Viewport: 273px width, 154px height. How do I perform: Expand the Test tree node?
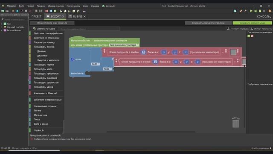coord(1,24)
